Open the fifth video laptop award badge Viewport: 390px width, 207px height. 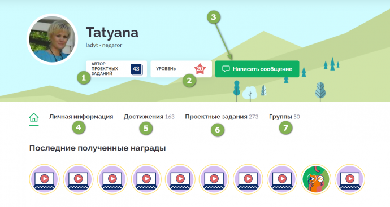(180, 179)
